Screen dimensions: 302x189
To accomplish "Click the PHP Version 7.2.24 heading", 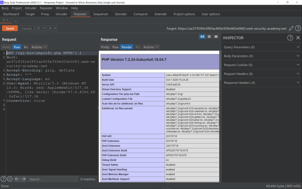I will 134,60.
